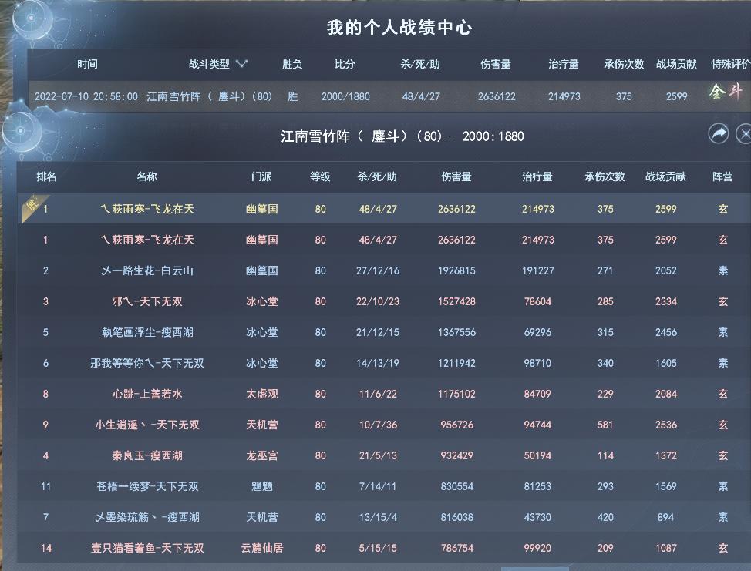This screenshot has height=571, width=751.
Task: Click the lower table's 承伤次数 header
Action: (605, 176)
